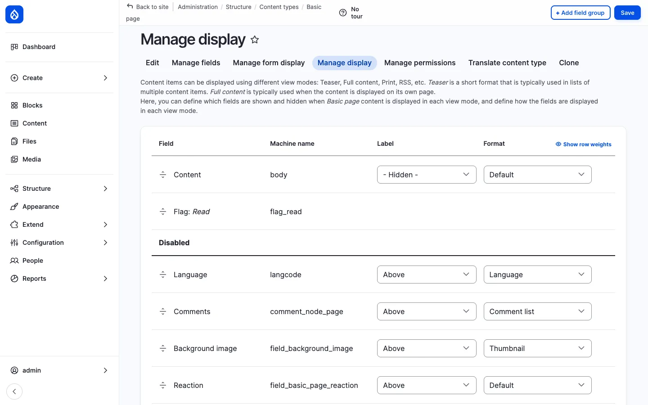Click the Create plus-circle icon
Screen dimensions: 648x405
pyautogui.click(x=14, y=78)
